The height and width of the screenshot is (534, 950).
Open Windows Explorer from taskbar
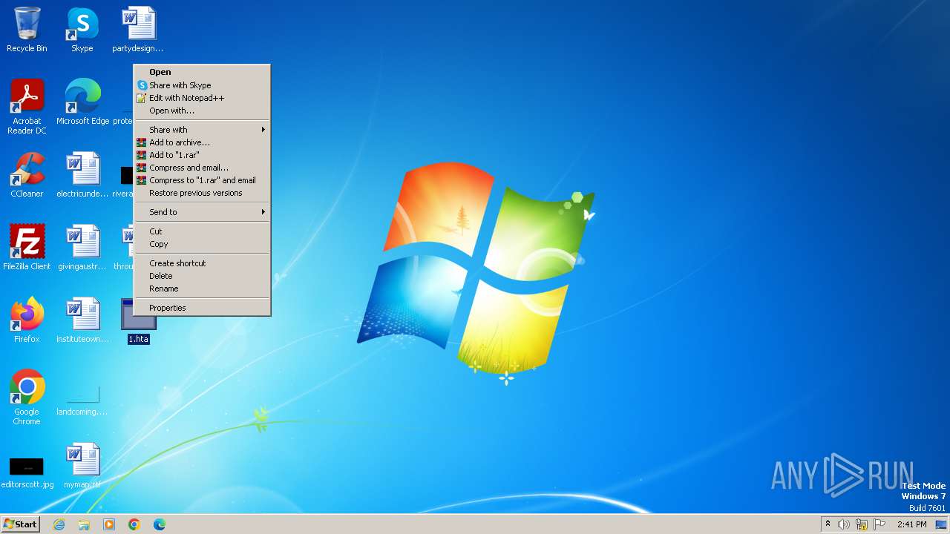coord(84,524)
